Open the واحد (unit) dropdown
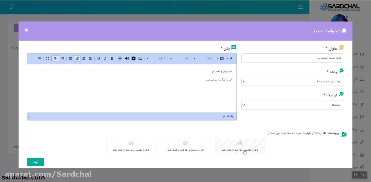 pyautogui.click(x=293, y=81)
